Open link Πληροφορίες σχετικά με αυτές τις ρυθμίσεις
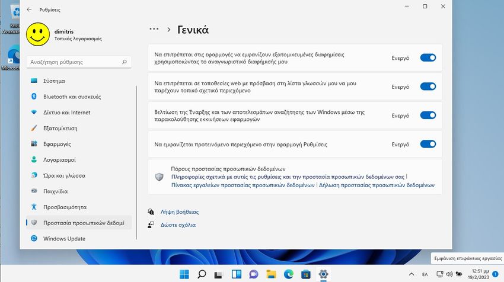Screen dimensions: 504x282 point(288,177)
